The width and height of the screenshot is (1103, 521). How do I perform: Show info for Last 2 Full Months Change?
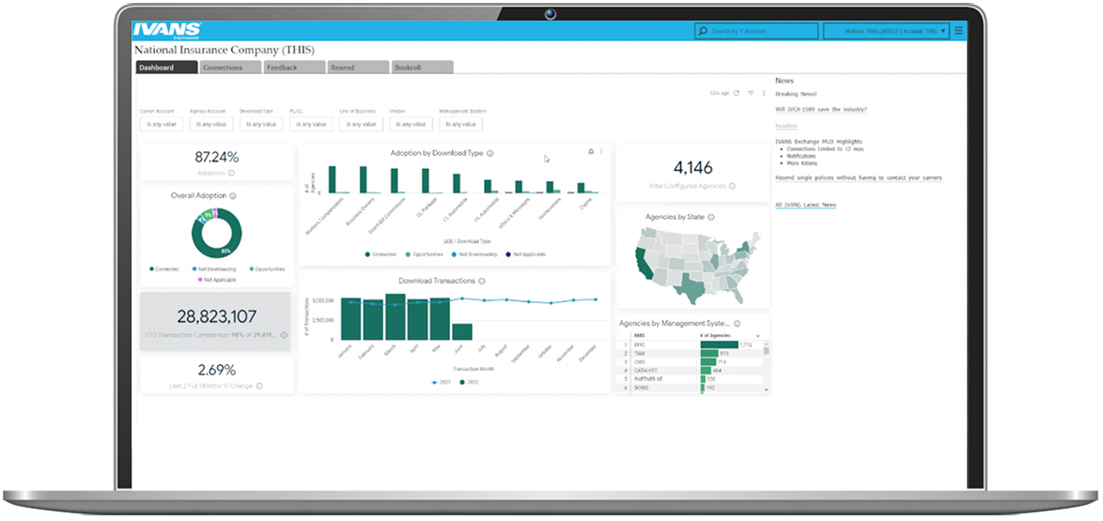point(259,386)
